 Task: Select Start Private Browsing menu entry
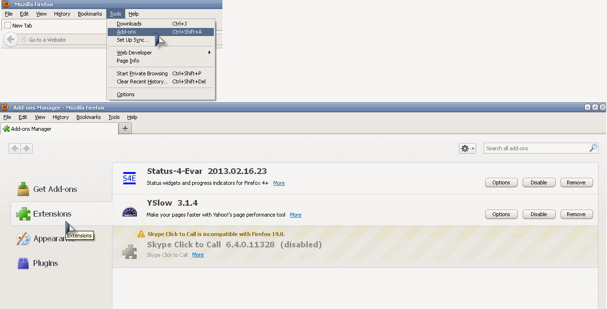[x=161, y=73]
